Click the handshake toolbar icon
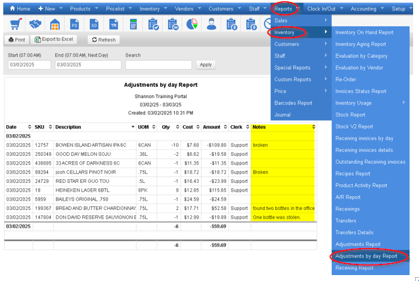The height and width of the screenshot is (281, 419). point(35,24)
